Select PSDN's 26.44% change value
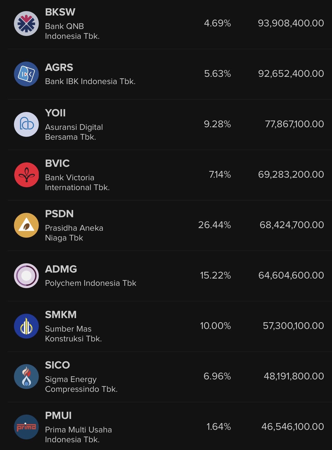Viewport: 332px width, 450px height. tap(215, 225)
